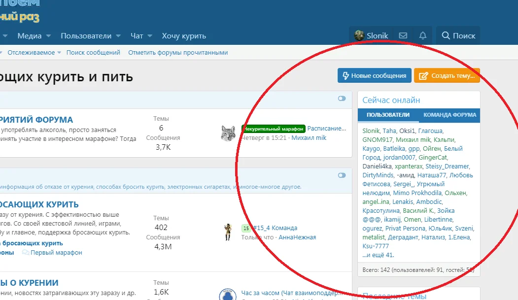Expand the Чат menu dropdown arrow

click(x=150, y=36)
